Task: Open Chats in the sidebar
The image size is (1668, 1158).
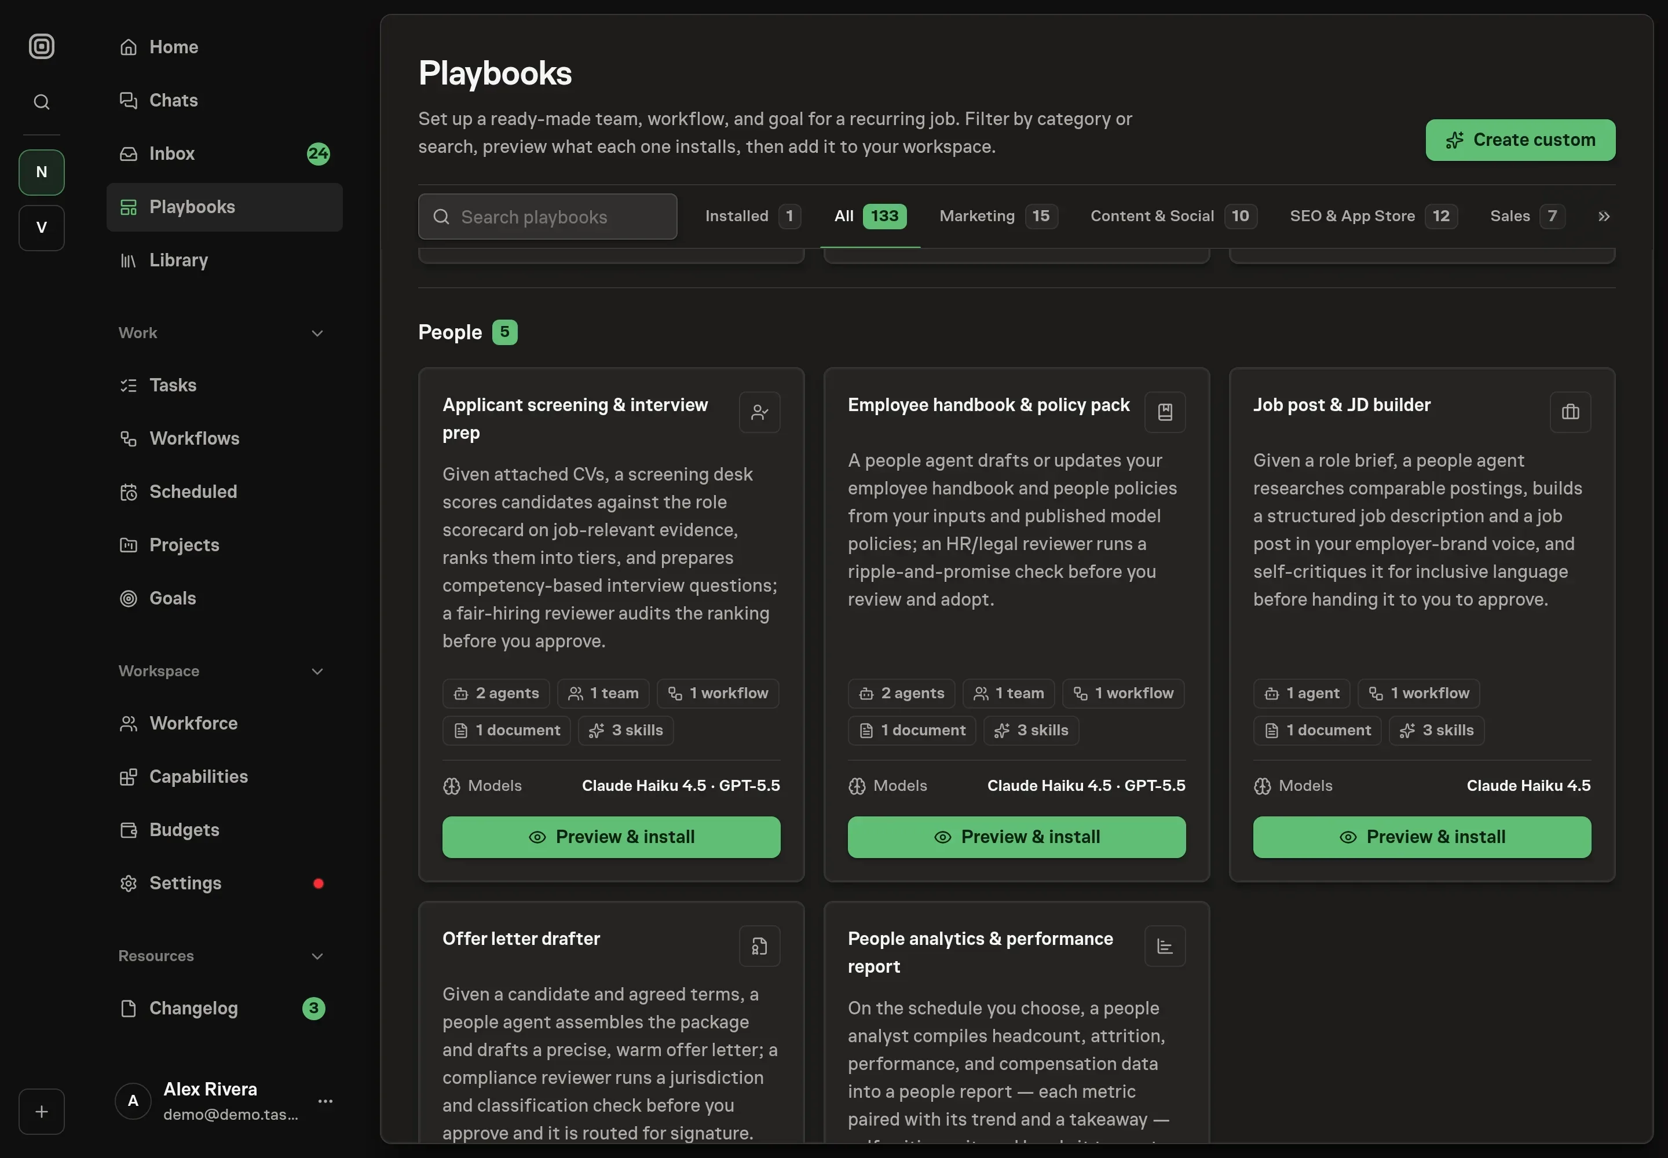Action: click(x=224, y=100)
